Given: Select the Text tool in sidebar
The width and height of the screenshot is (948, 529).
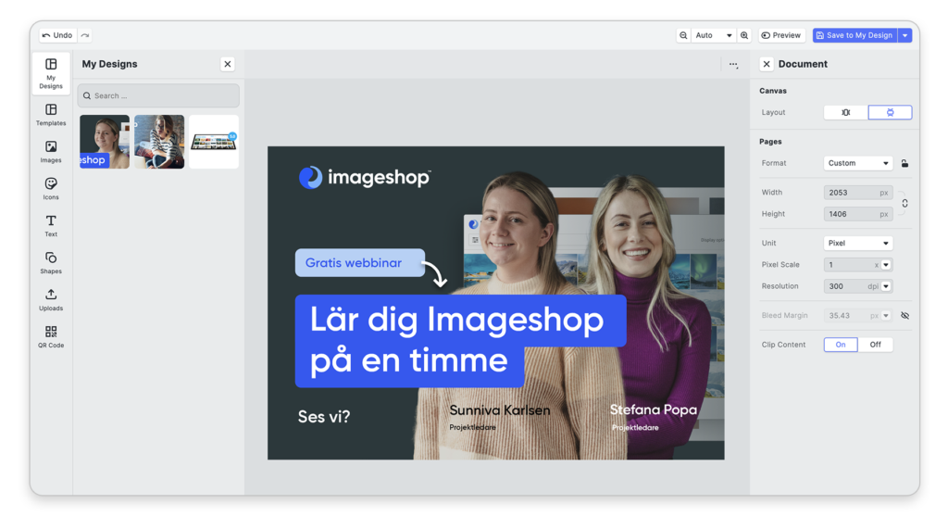Looking at the screenshot, I should tap(51, 225).
